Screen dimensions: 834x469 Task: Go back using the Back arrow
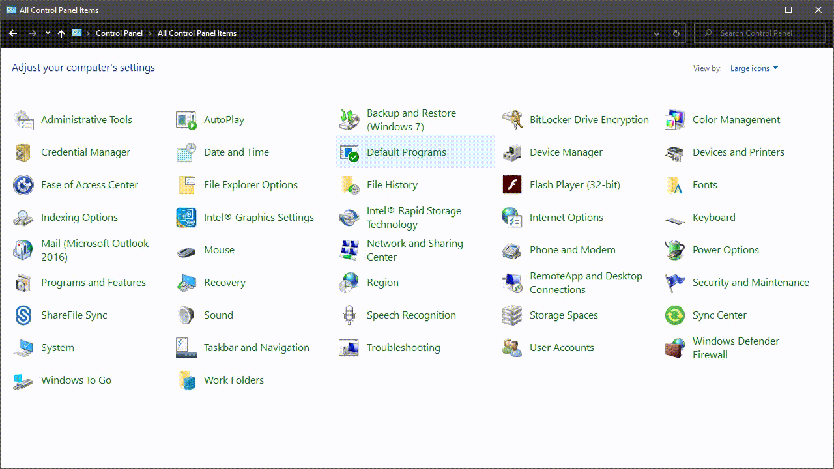pyautogui.click(x=13, y=33)
